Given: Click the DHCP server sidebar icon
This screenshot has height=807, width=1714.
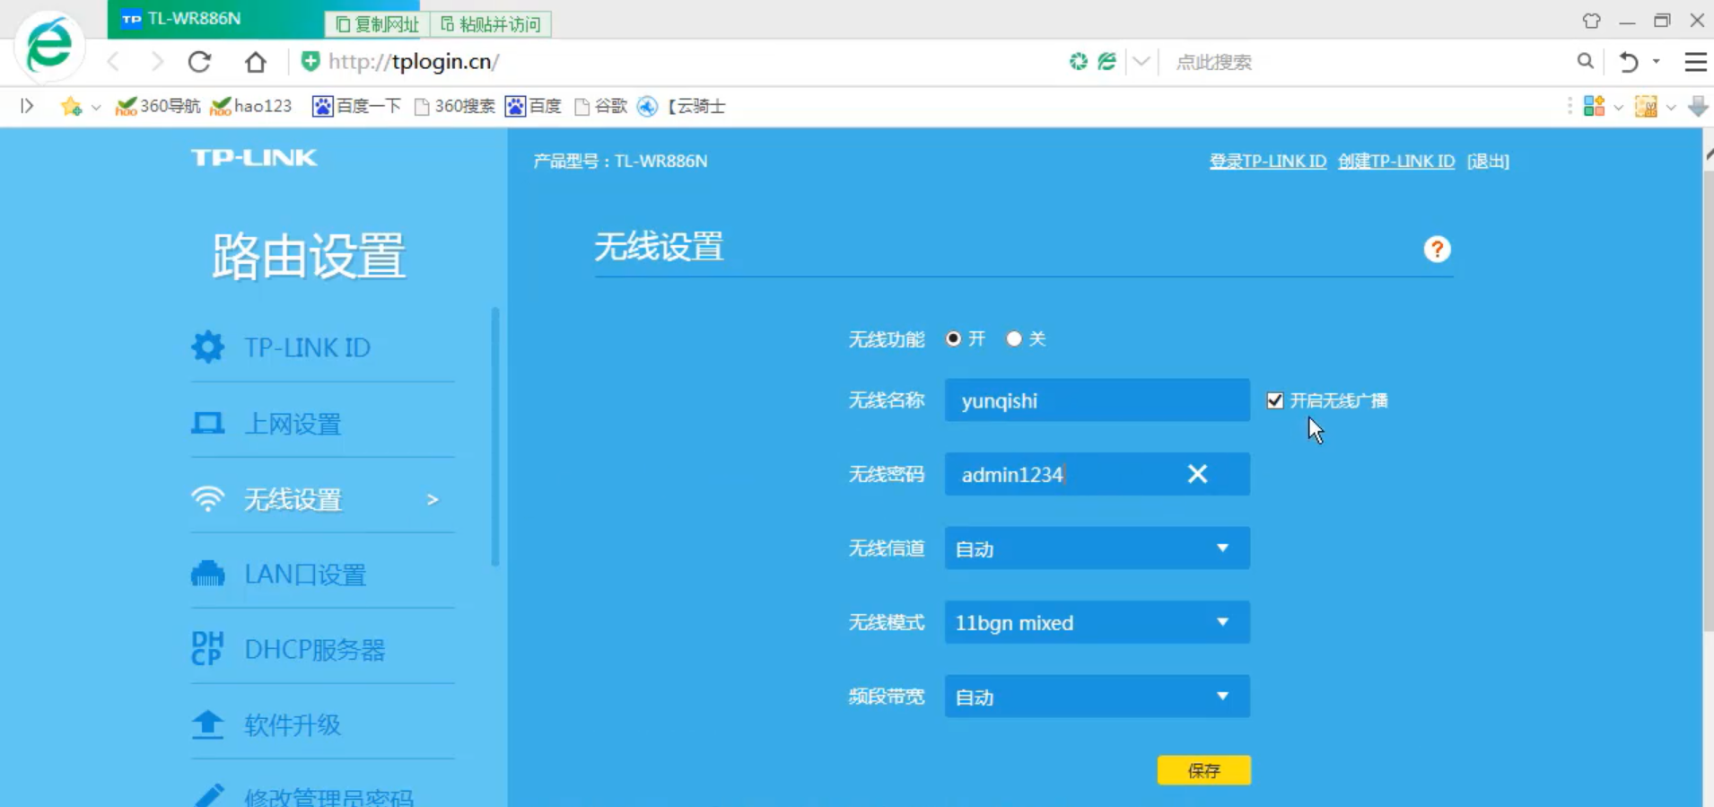Looking at the screenshot, I should (207, 648).
